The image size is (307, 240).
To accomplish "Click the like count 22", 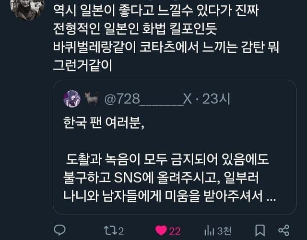I will click(x=175, y=231).
